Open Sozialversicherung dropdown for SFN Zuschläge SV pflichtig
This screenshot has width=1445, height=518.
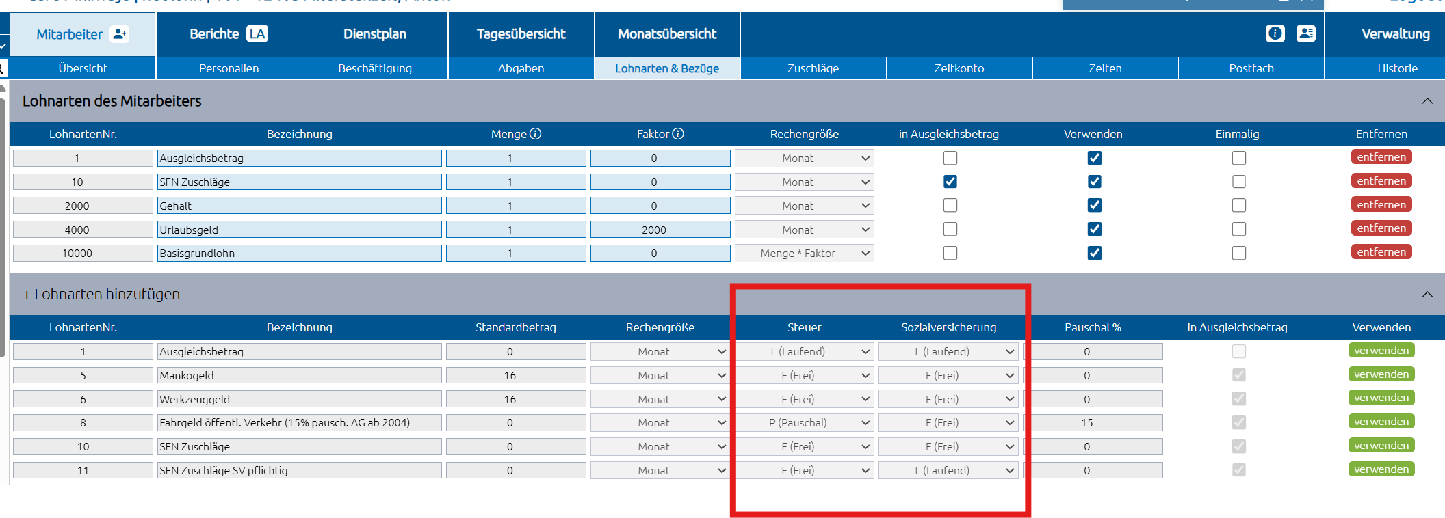[948, 471]
